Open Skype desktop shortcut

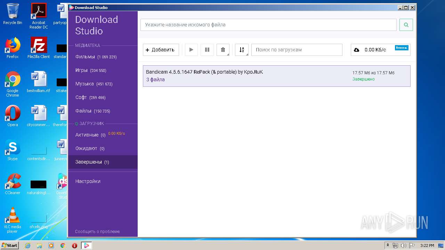point(13,150)
